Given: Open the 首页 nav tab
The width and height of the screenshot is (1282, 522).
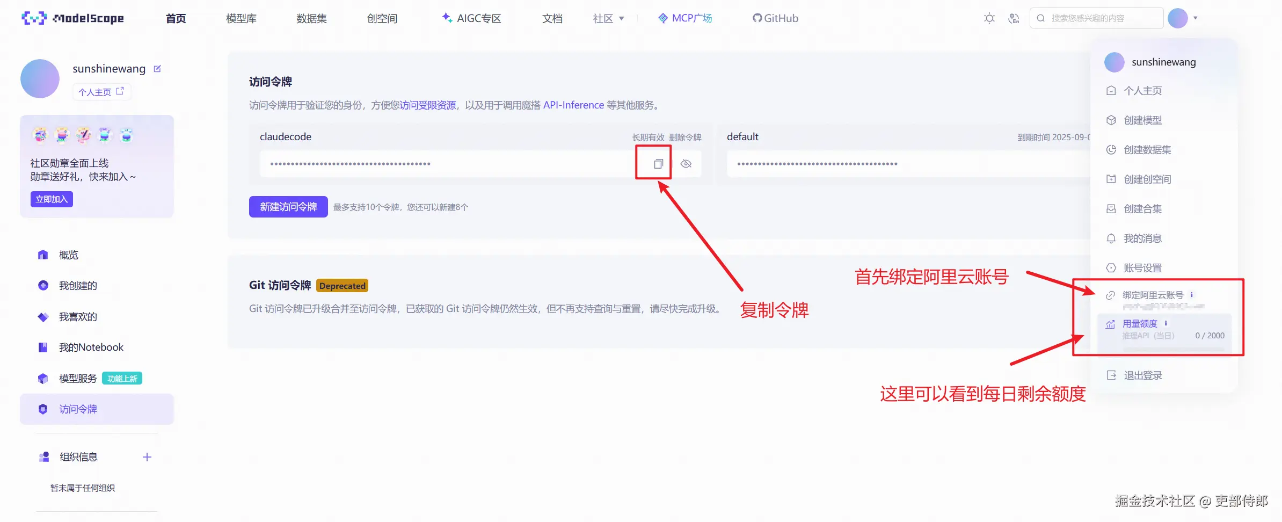Looking at the screenshot, I should tap(176, 18).
